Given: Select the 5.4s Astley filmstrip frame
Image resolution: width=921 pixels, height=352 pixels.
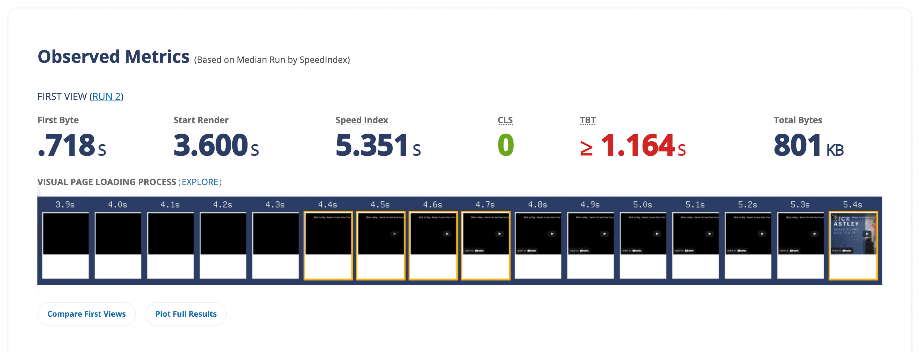Looking at the screenshot, I should click(x=853, y=245).
